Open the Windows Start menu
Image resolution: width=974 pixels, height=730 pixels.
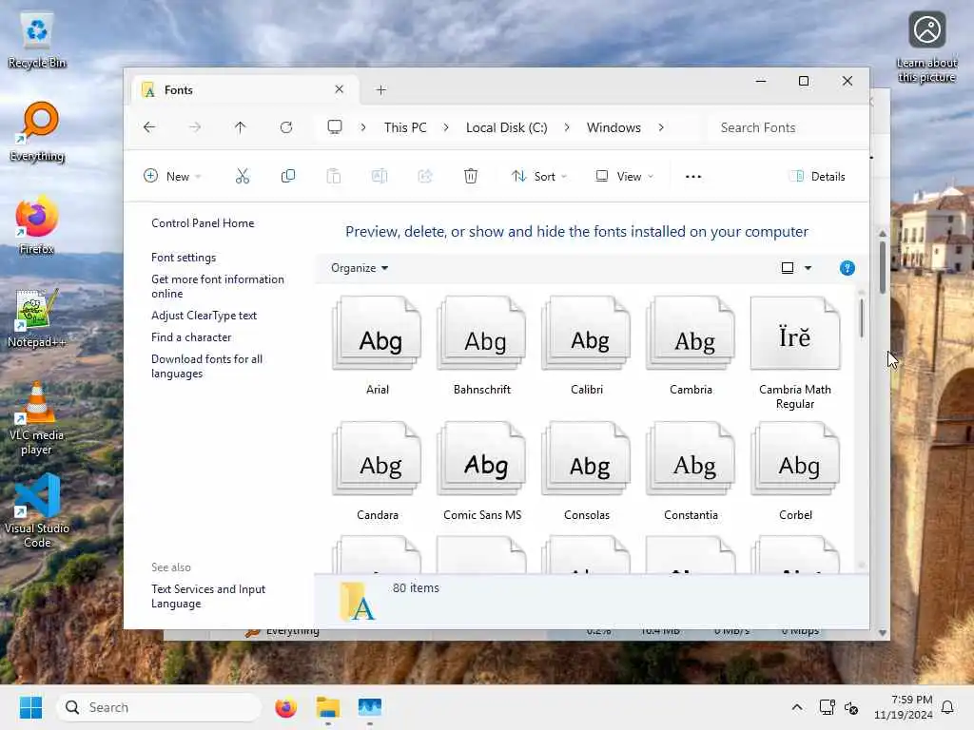click(30, 707)
